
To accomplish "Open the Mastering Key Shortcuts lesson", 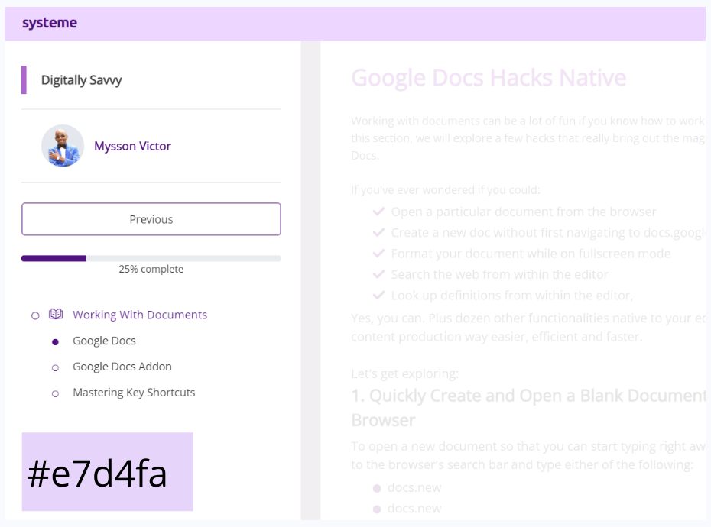I will pos(135,393).
